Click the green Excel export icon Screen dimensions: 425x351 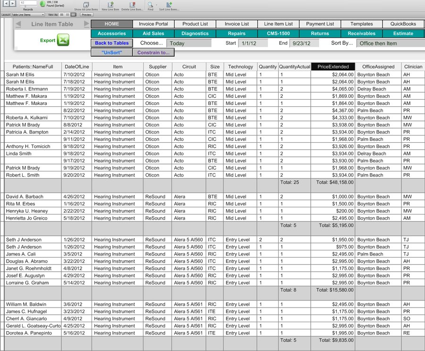(x=63, y=40)
